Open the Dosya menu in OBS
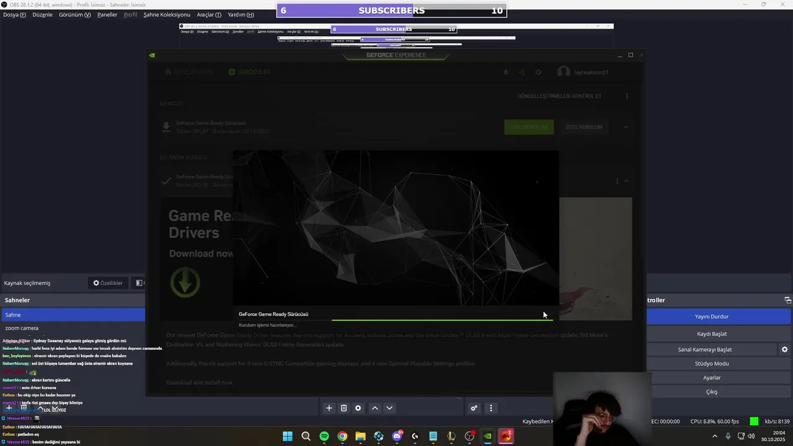The height and width of the screenshot is (446, 793). click(x=14, y=14)
